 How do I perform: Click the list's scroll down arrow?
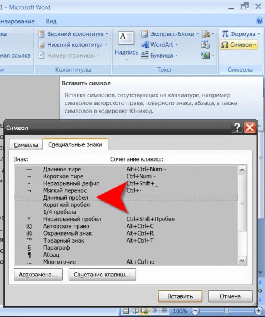(x=242, y=261)
